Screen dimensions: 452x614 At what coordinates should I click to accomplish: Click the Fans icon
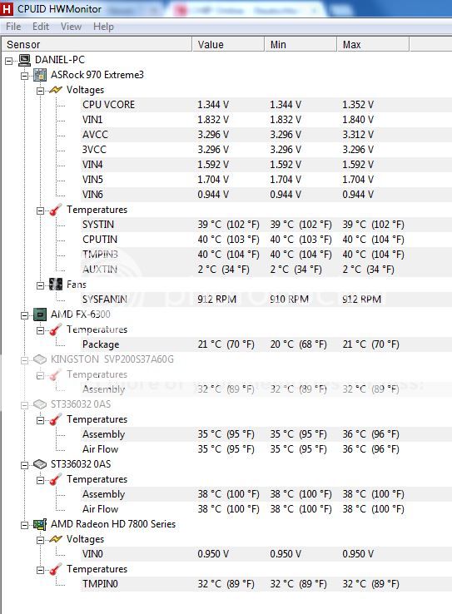click(x=56, y=285)
